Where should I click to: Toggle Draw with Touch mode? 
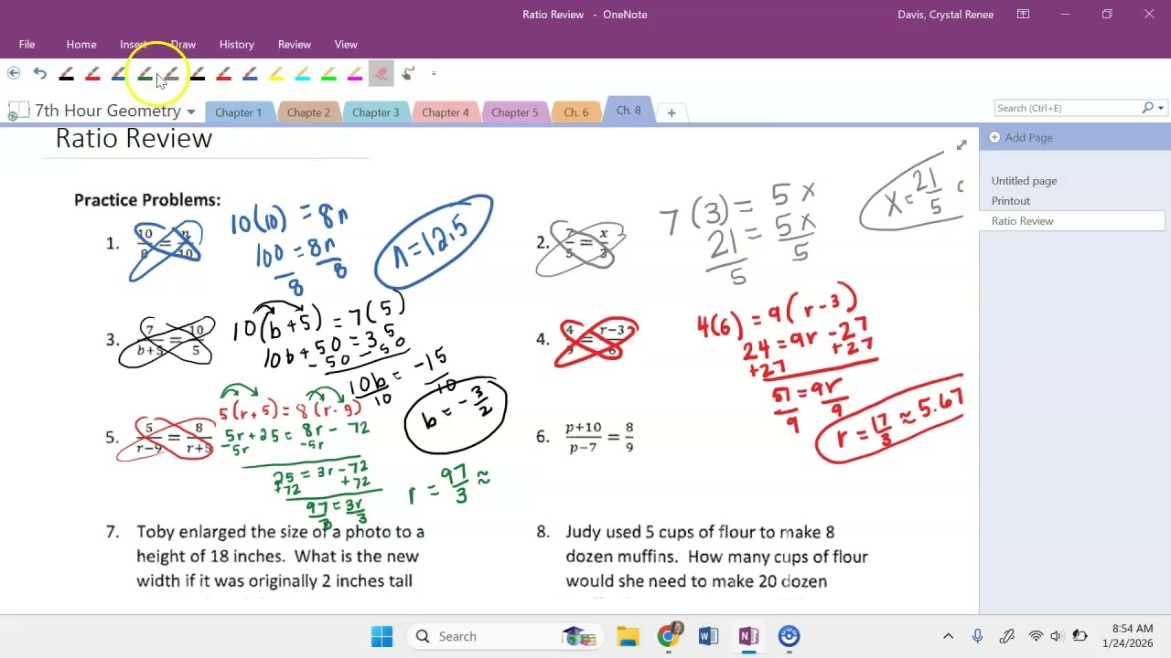[408, 73]
